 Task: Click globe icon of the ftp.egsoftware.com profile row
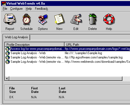[8, 57]
